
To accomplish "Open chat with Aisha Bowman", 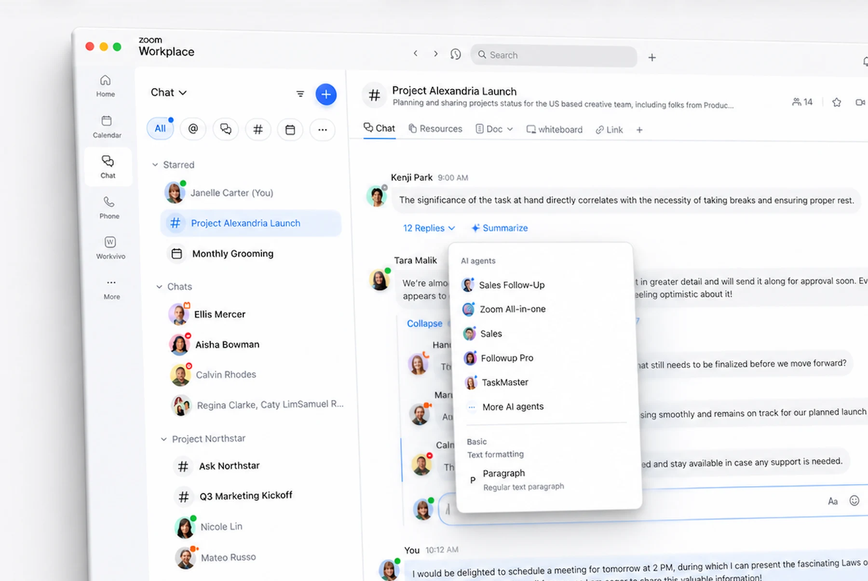I will [254, 344].
